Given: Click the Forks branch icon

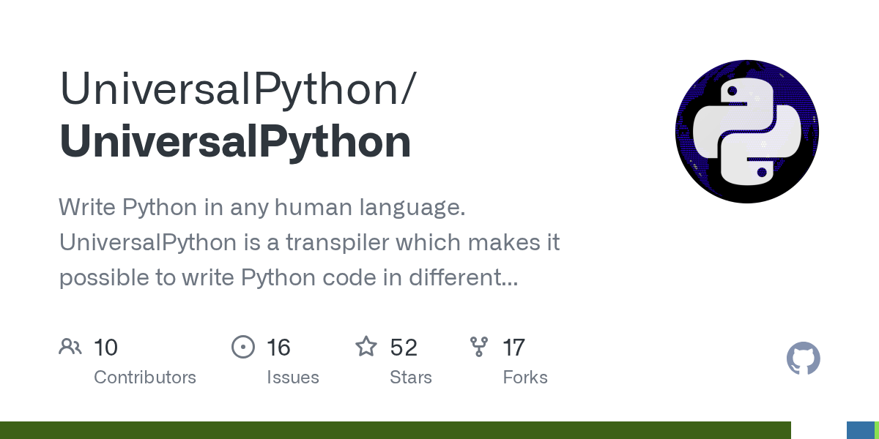Looking at the screenshot, I should coord(479,346).
